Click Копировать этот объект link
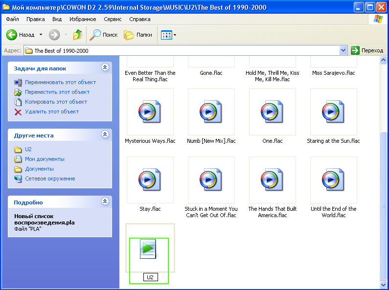Viewport: 389px width, 290px height. [x=56, y=102]
